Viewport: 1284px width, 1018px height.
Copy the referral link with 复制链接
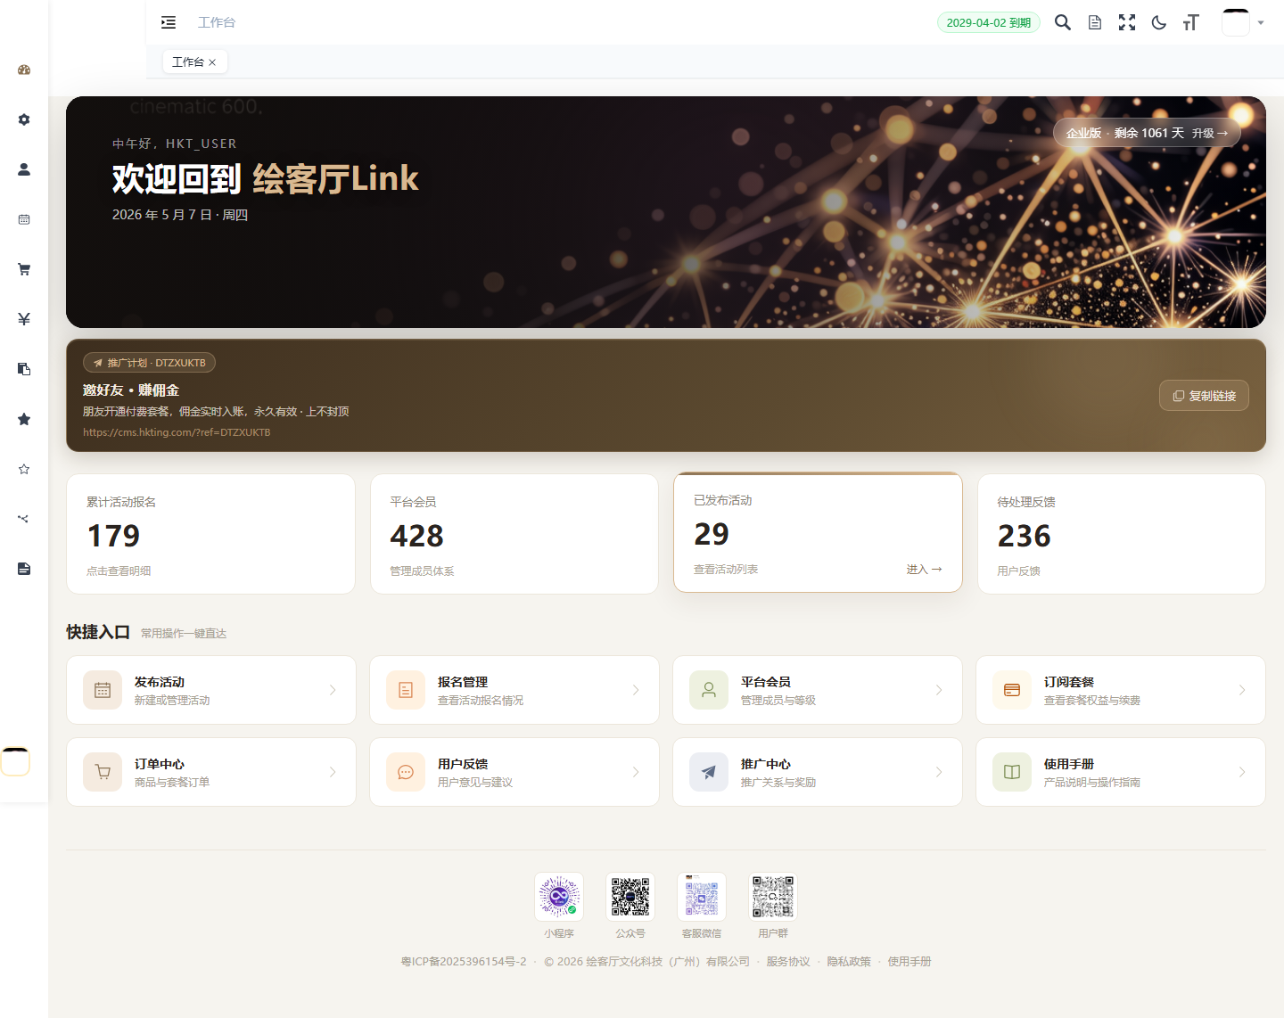pyautogui.click(x=1204, y=396)
